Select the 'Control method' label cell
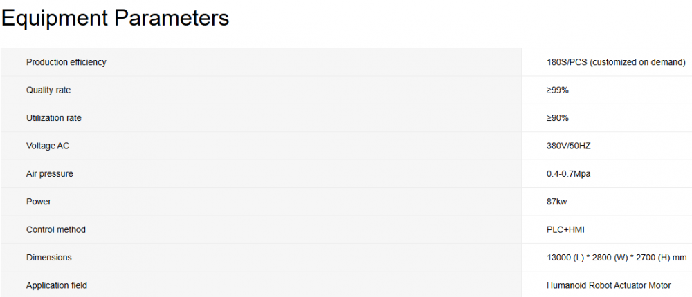692x297 pixels. pyautogui.click(x=56, y=229)
